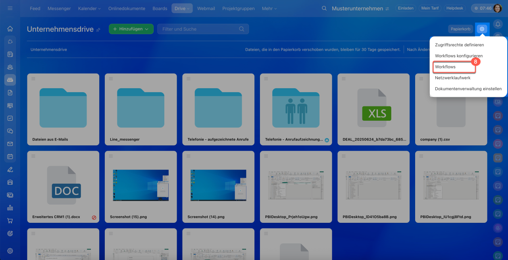Click the bar chart analytics sidebar icon

10,208
